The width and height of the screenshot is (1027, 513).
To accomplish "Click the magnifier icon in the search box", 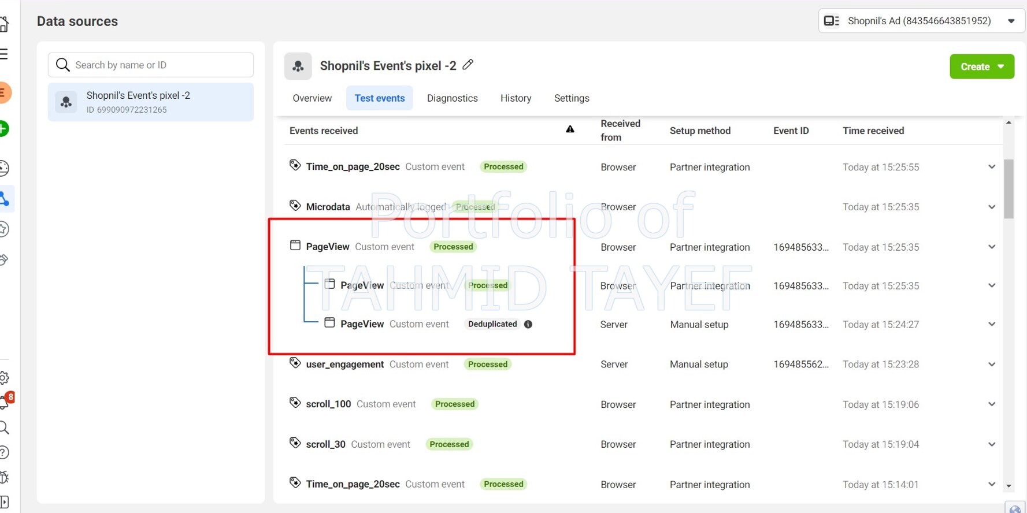I will 62,65.
